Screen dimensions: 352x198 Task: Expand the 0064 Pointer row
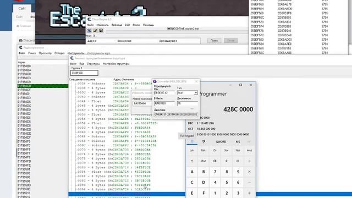point(76,136)
